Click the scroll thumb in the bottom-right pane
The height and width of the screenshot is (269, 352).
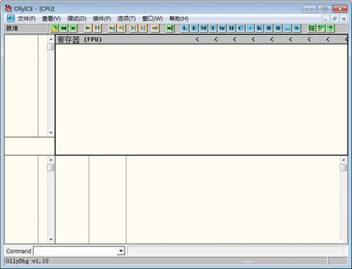click(344, 168)
